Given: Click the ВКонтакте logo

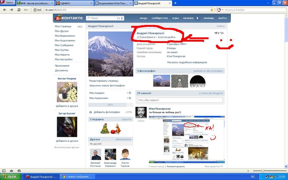Looking at the screenshot, I should pyautogui.click(x=69, y=18).
